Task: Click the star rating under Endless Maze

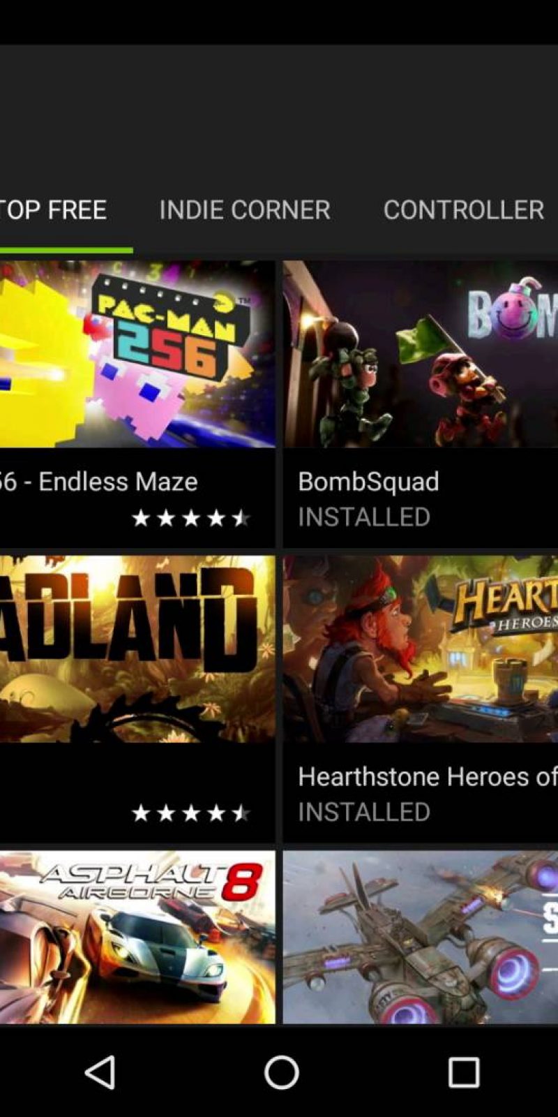Action: pos(191,518)
